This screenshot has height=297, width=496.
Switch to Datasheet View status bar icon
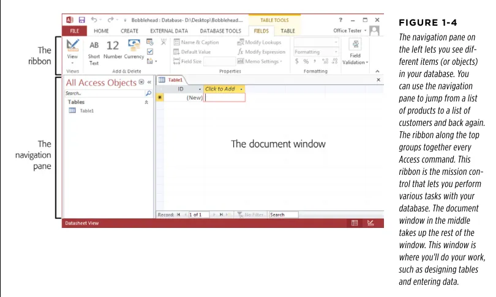pyautogui.click(x=355, y=223)
